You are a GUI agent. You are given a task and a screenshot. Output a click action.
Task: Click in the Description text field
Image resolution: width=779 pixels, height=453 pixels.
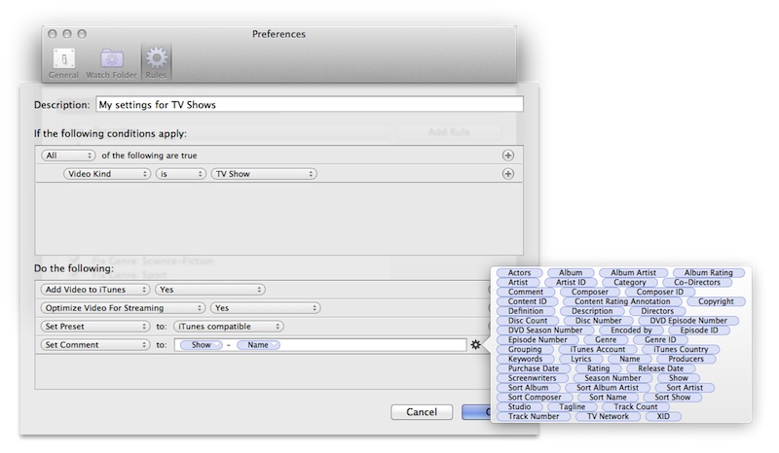[308, 104]
